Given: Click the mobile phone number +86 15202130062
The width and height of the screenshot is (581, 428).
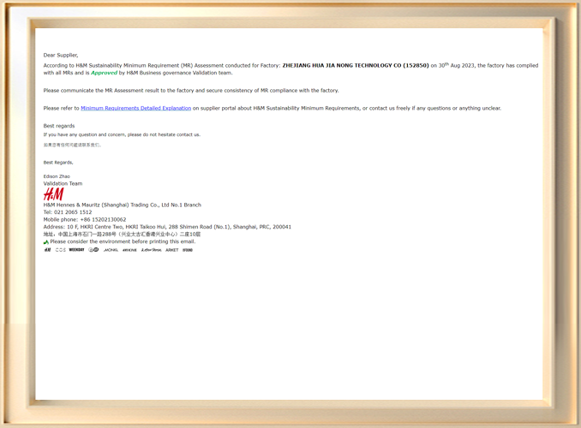Looking at the screenshot, I should point(103,219).
